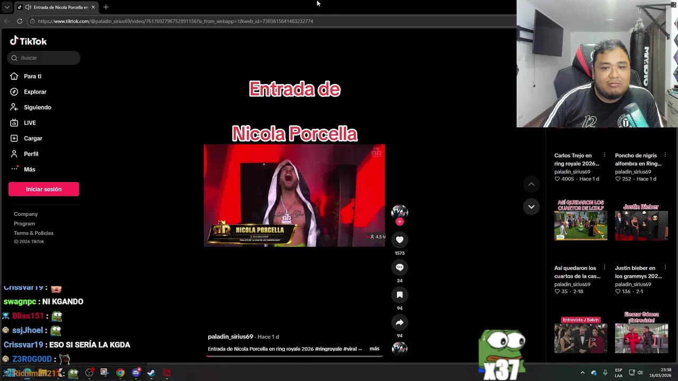Open the Siguiendo feed
678x381 pixels.
pos(31,107)
